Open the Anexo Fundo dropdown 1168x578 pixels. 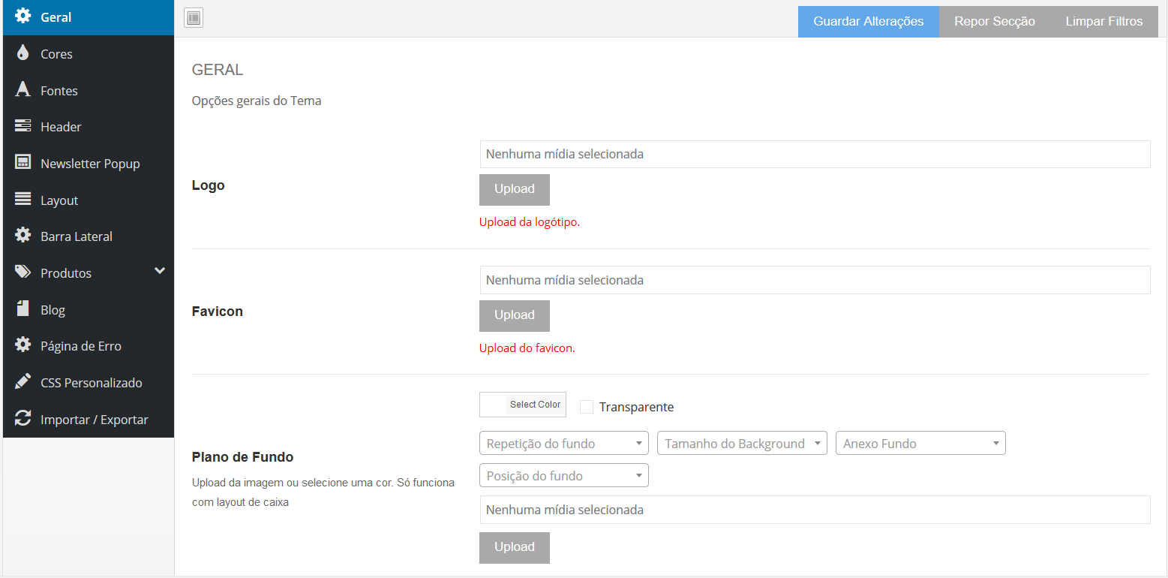click(920, 444)
